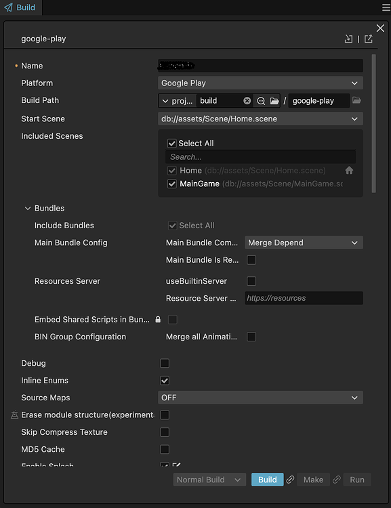The width and height of the screenshot is (391, 508).
Task: Click the home icon beside Home scene
Action: pyautogui.click(x=349, y=171)
